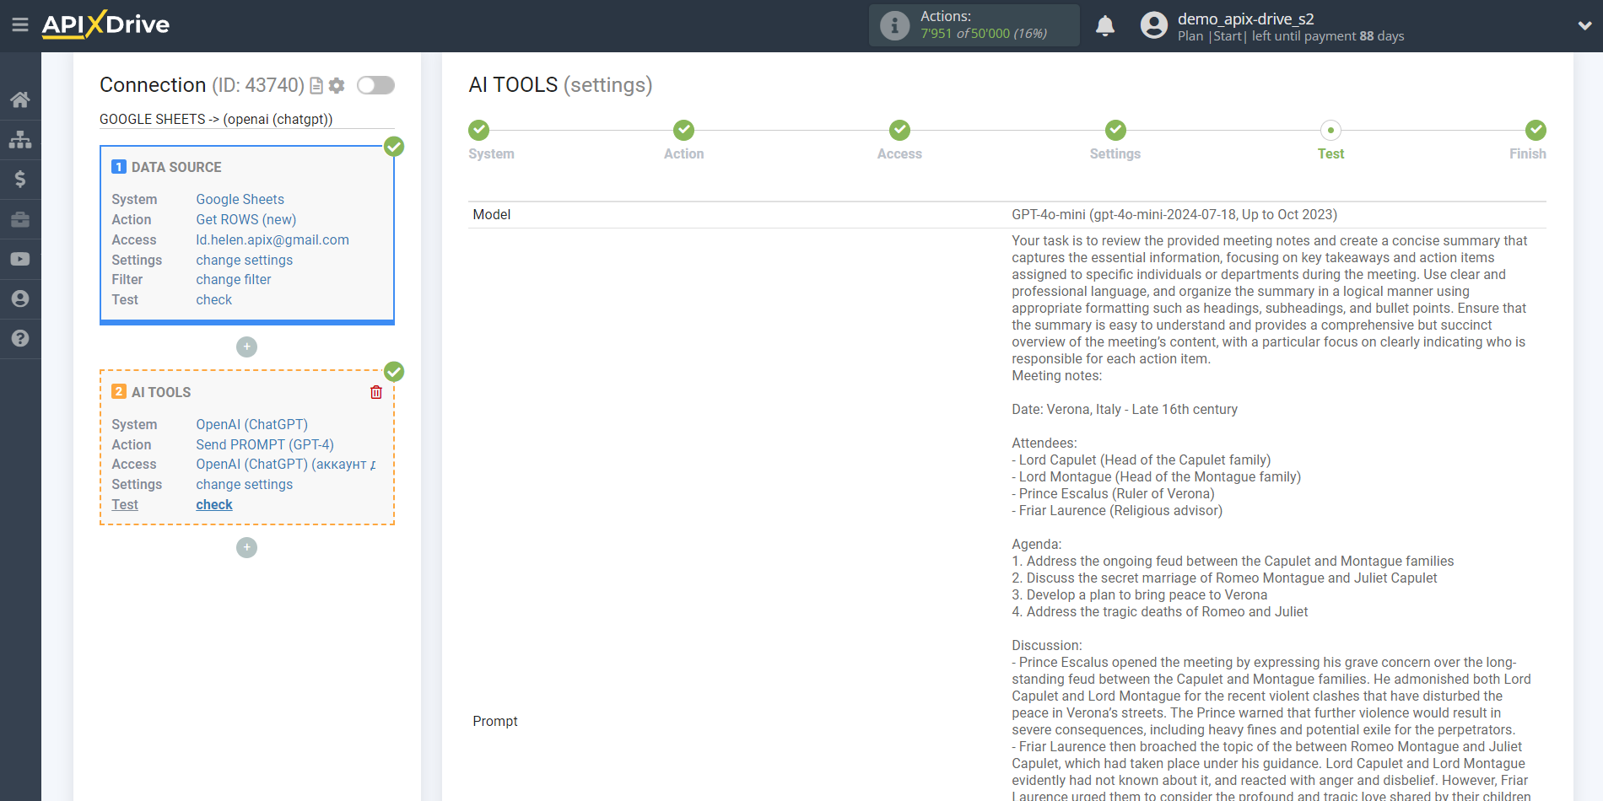Click the demo_apix-drive_s2 username
The width and height of the screenshot is (1603, 801).
pos(1245,19)
